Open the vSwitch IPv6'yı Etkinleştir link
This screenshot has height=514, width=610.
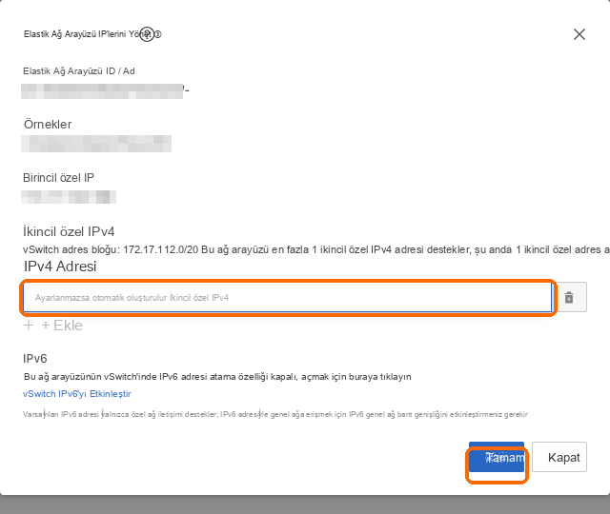[x=77, y=393]
